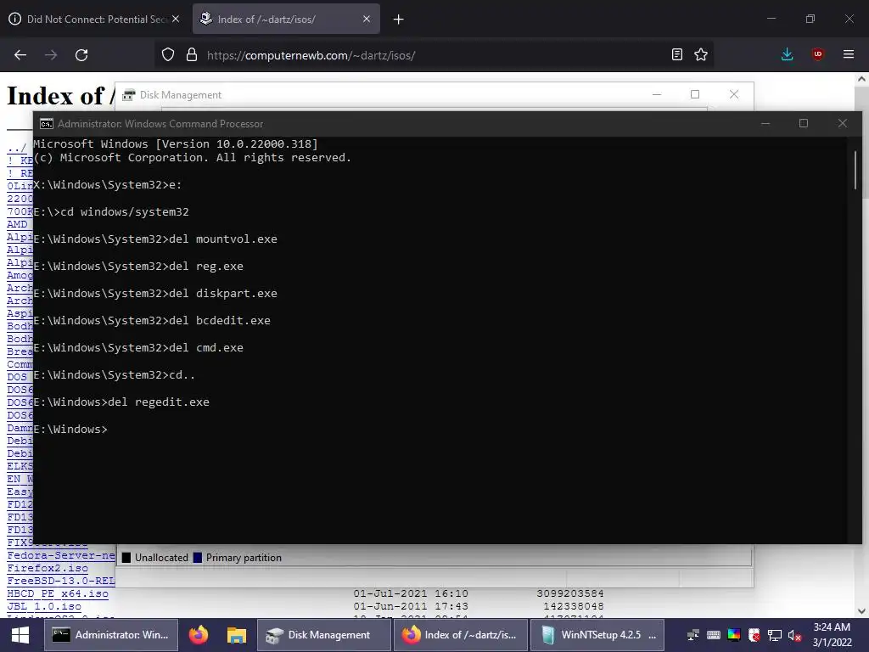Open the uBlock Origin extension icon
Image resolution: width=869 pixels, height=652 pixels.
[x=817, y=54]
